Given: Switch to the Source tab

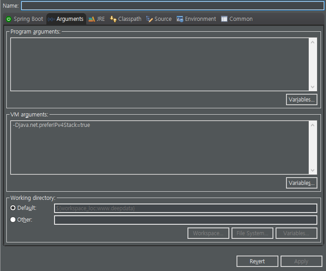Looking at the screenshot, I should coord(159,19).
